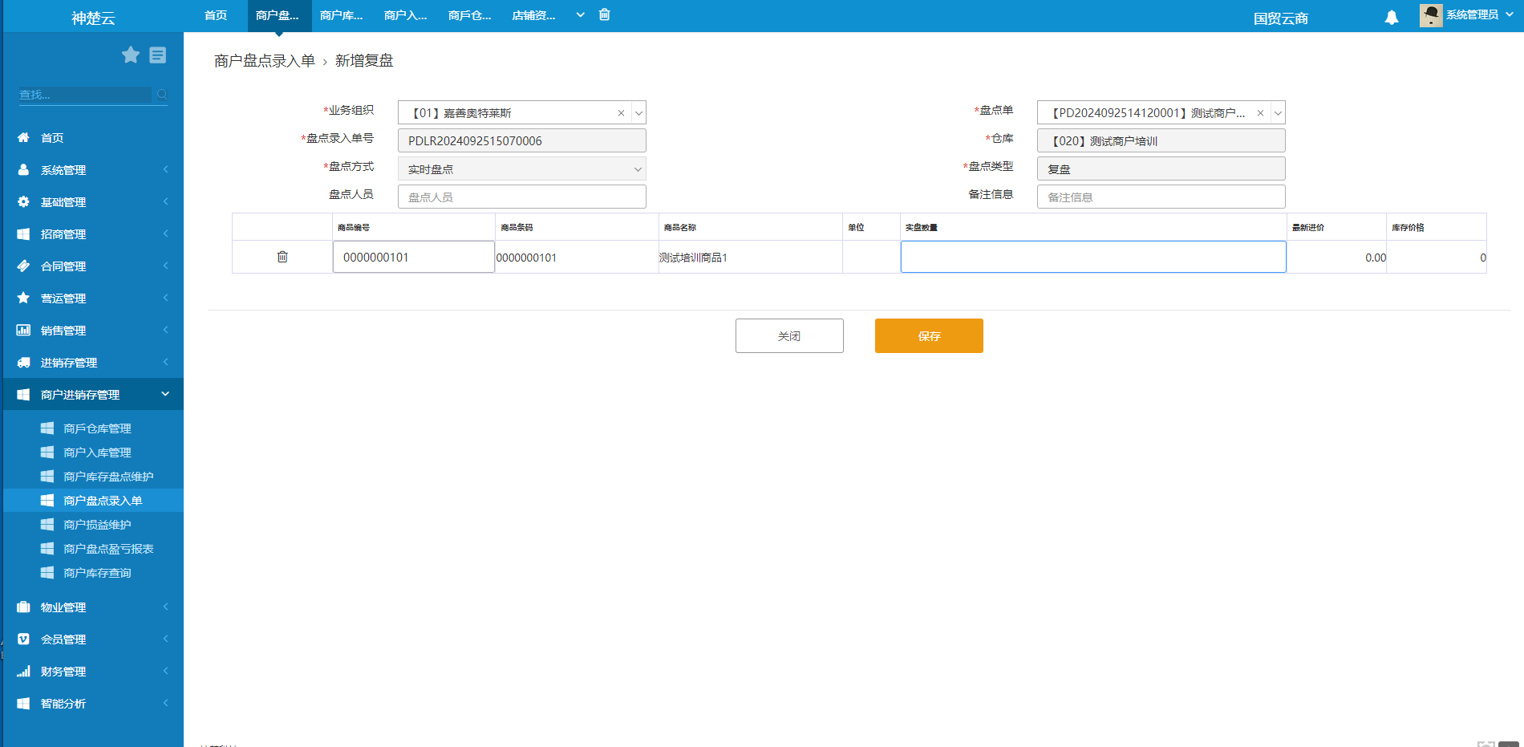Screen dimensions: 1524x747
Task: Click the 合同管理 tag icon
Action: coord(23,266)
